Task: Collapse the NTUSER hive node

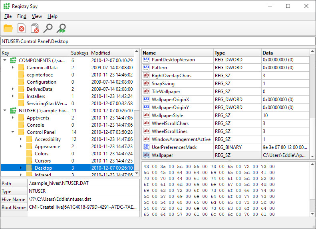Action: click(5, 110)
